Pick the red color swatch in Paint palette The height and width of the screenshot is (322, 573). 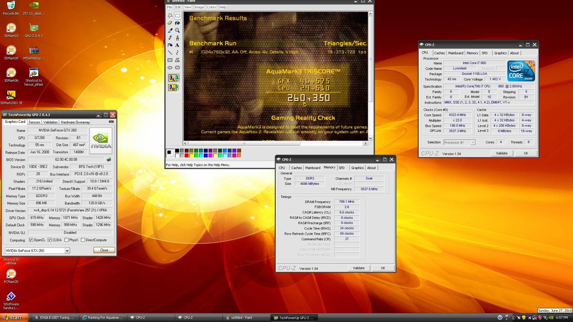click(187, 155)
